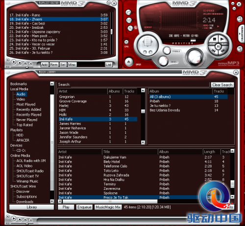245x226 pixels.
Task: Click the MusicMagic Mix button
Action: (108, 207)
